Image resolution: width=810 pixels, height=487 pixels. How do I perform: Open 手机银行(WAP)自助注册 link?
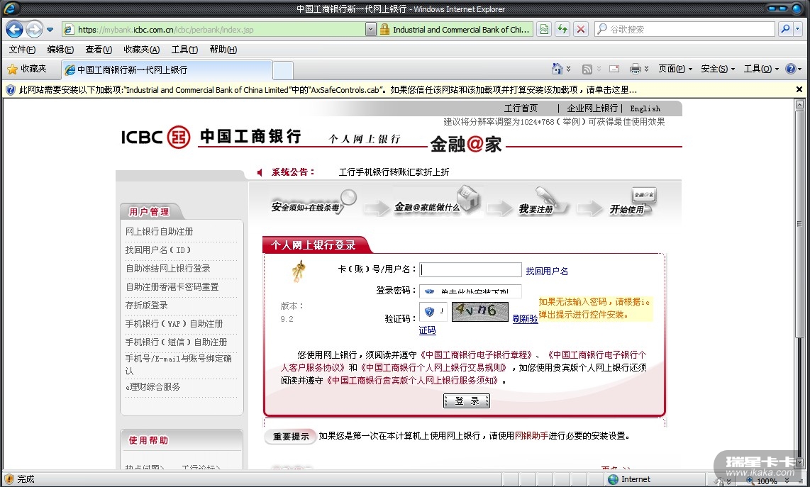[174, 324]
